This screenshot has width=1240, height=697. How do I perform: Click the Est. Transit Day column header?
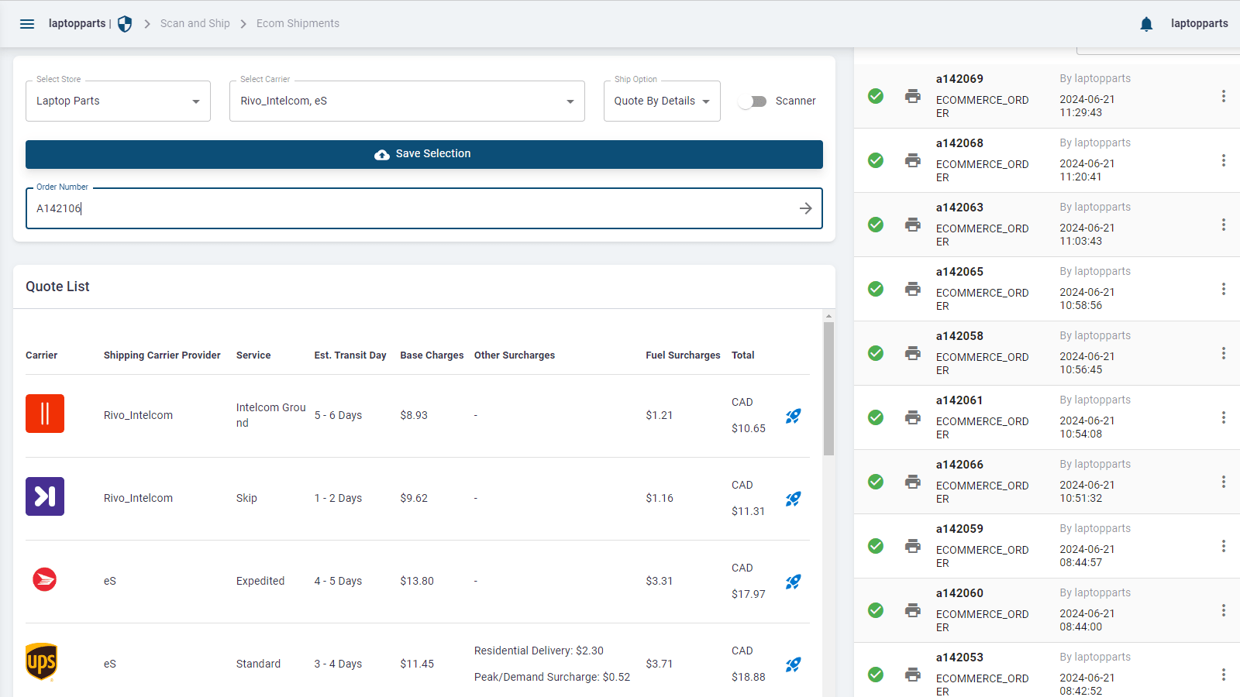350,355
